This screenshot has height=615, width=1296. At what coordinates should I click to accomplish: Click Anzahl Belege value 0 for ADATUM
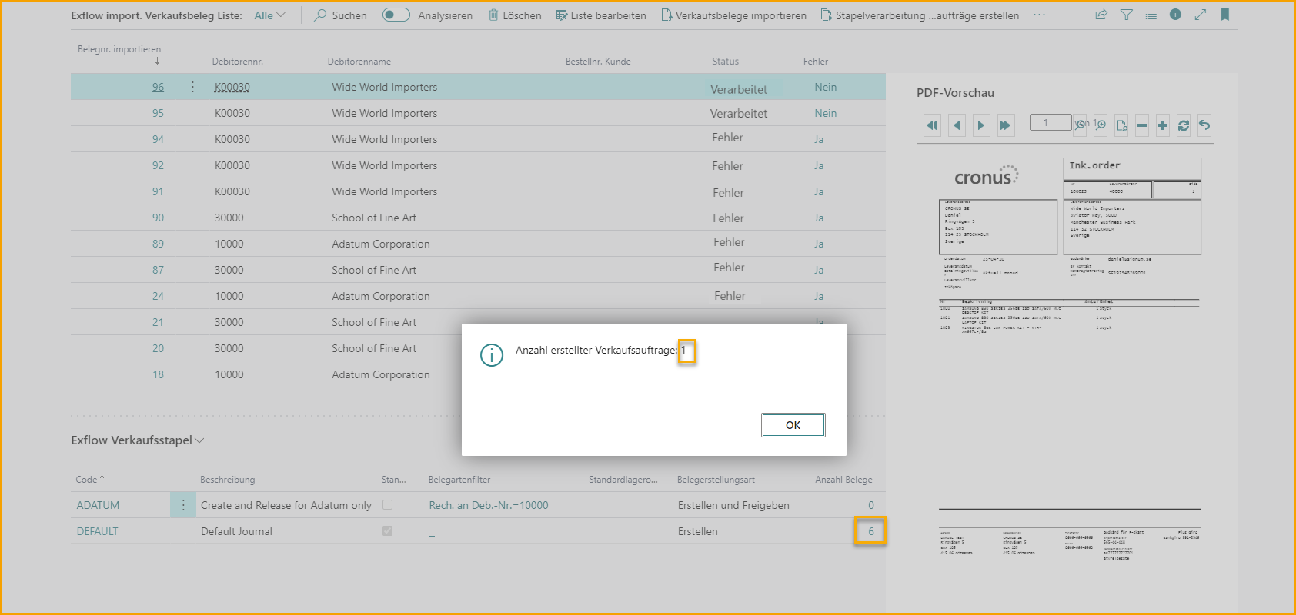pyautogui.click(x=871, y=505)
